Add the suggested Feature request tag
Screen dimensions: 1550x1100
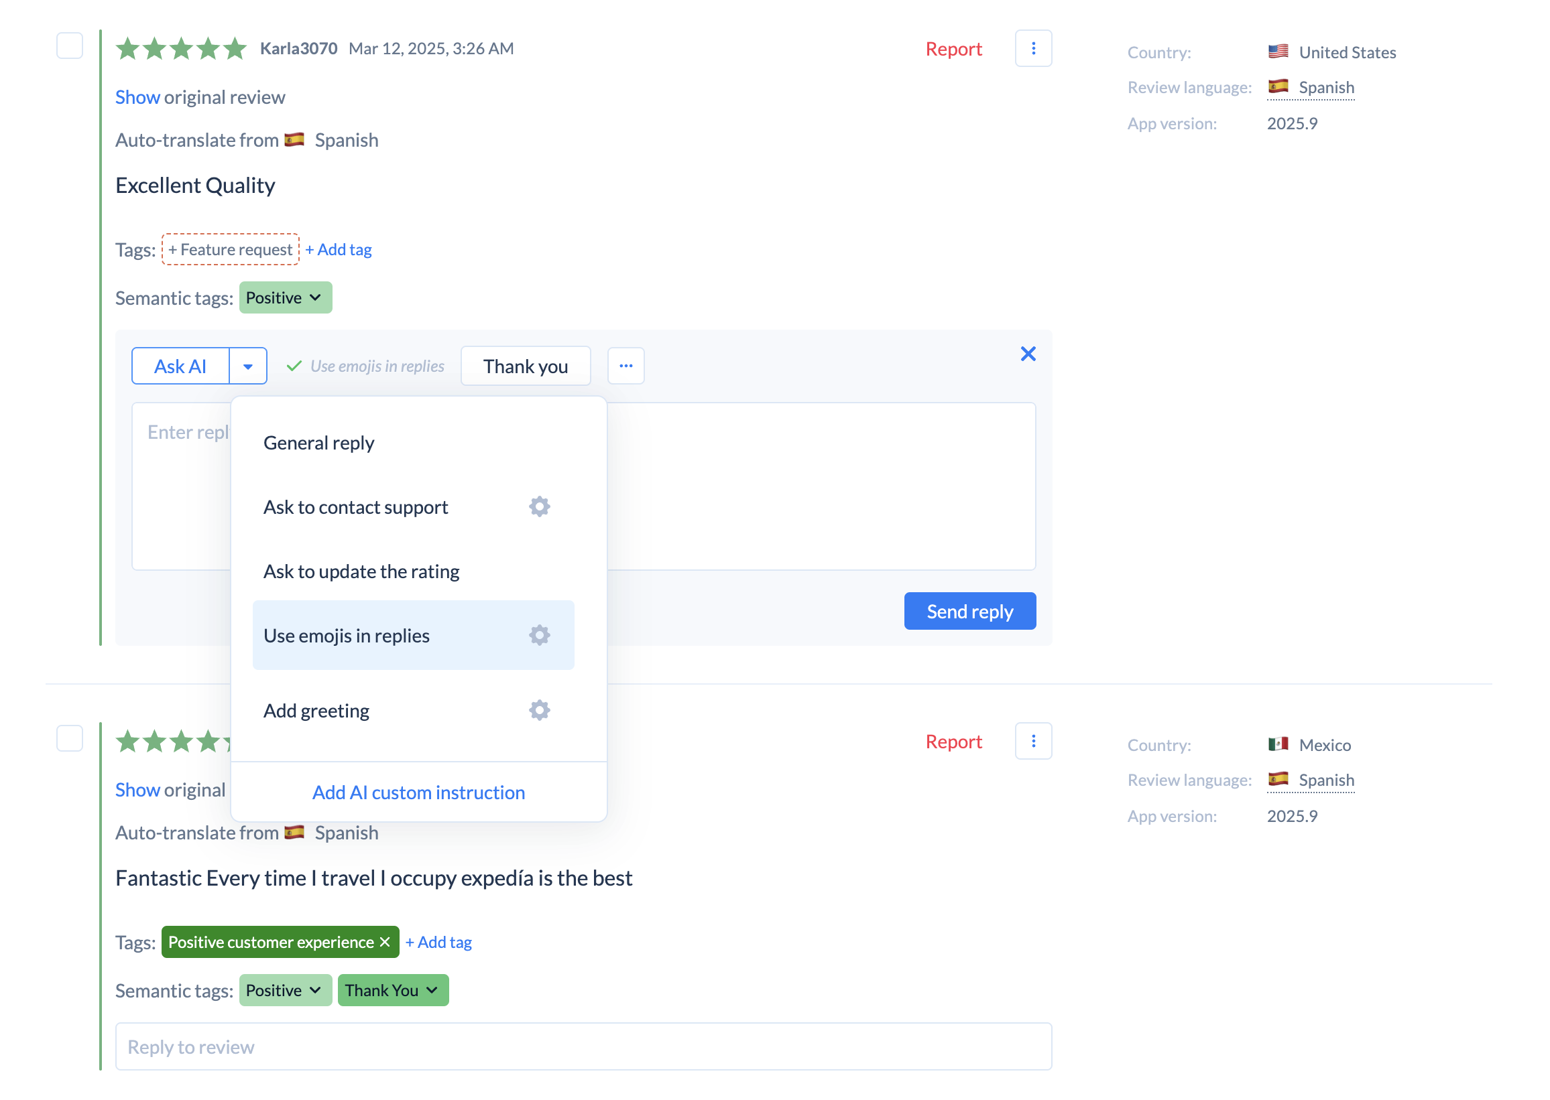click(x=231, y=249)
